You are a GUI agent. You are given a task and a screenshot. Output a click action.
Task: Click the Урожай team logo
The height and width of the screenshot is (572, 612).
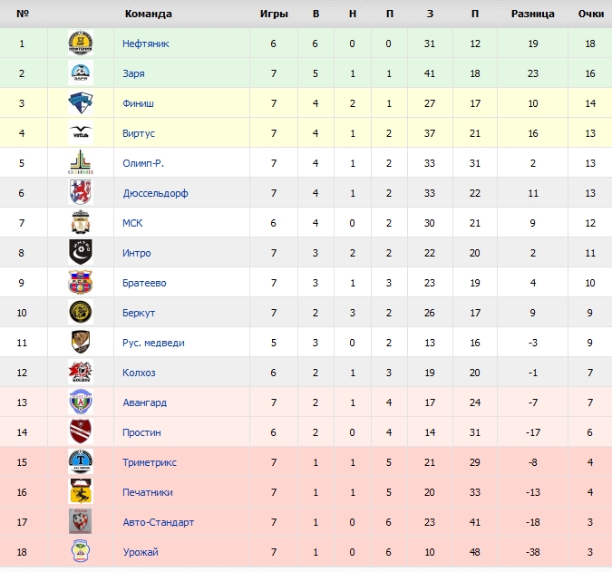(81, 552)
